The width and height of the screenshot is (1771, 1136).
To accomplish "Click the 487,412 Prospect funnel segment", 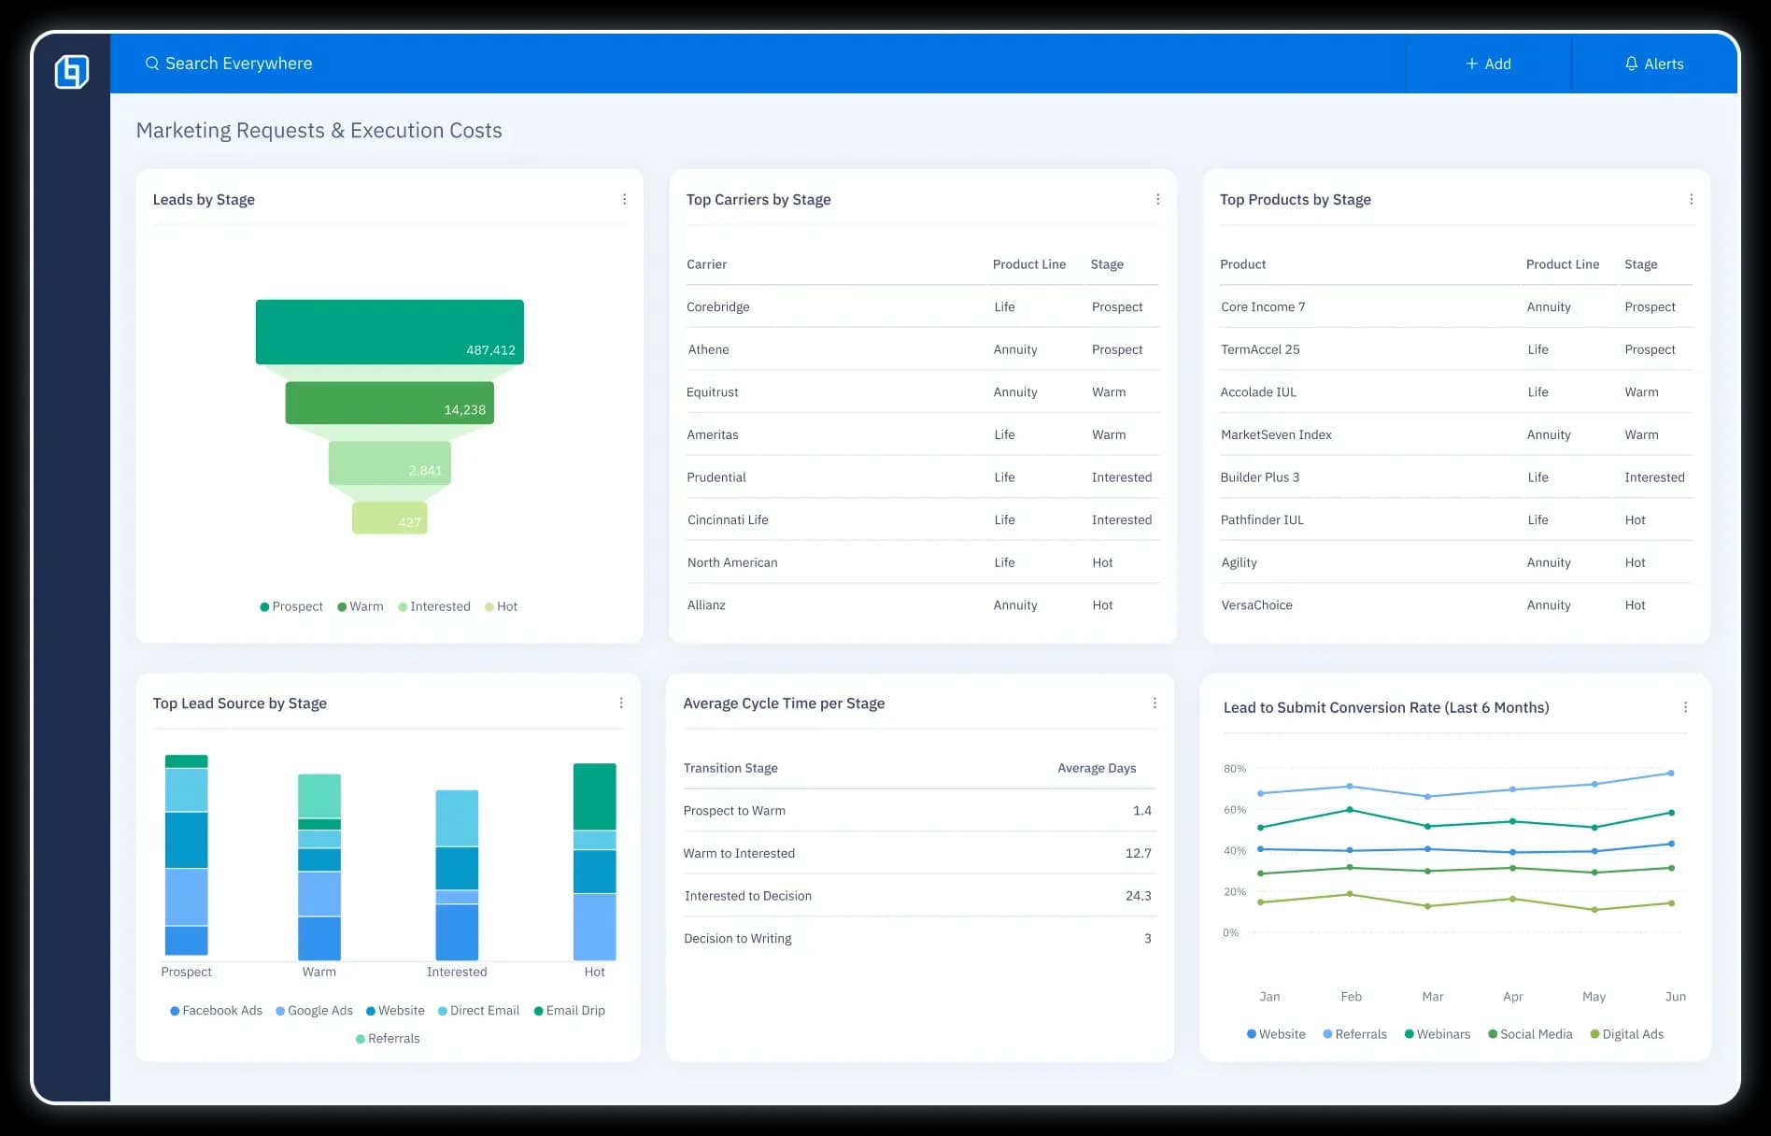I will [x=390, y=332].
